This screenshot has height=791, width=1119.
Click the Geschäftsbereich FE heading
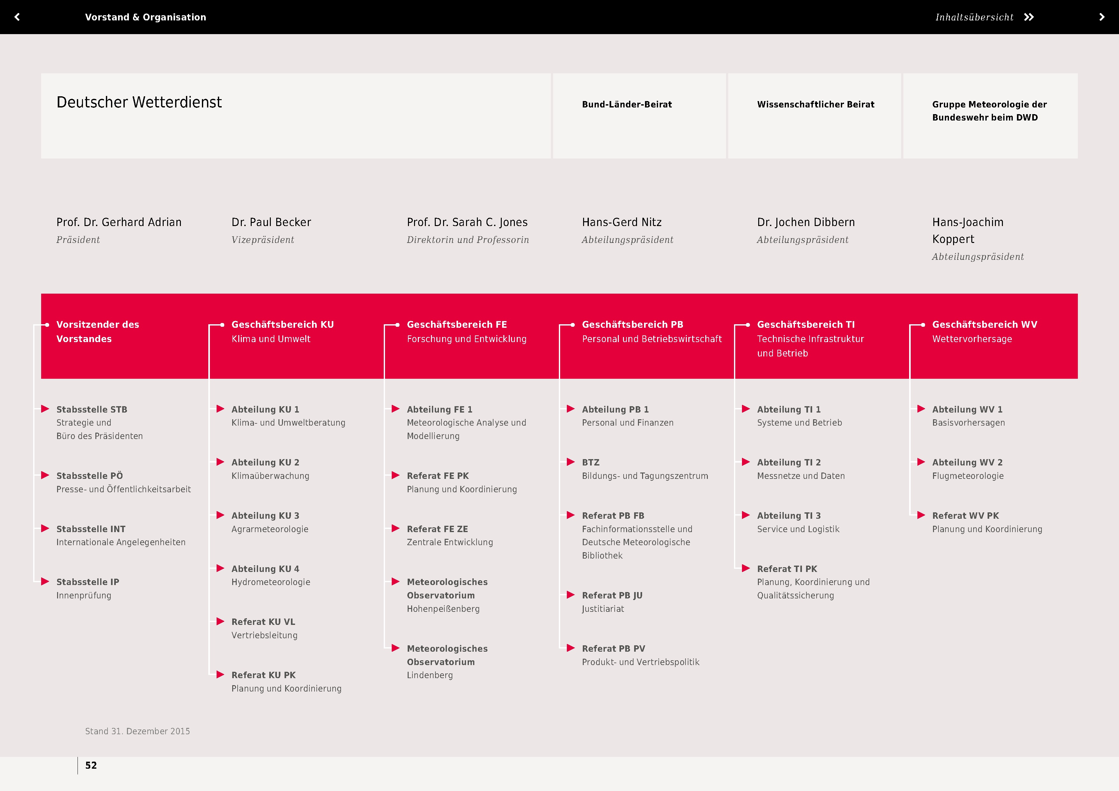pyautogui.click(x=457, y=324)
